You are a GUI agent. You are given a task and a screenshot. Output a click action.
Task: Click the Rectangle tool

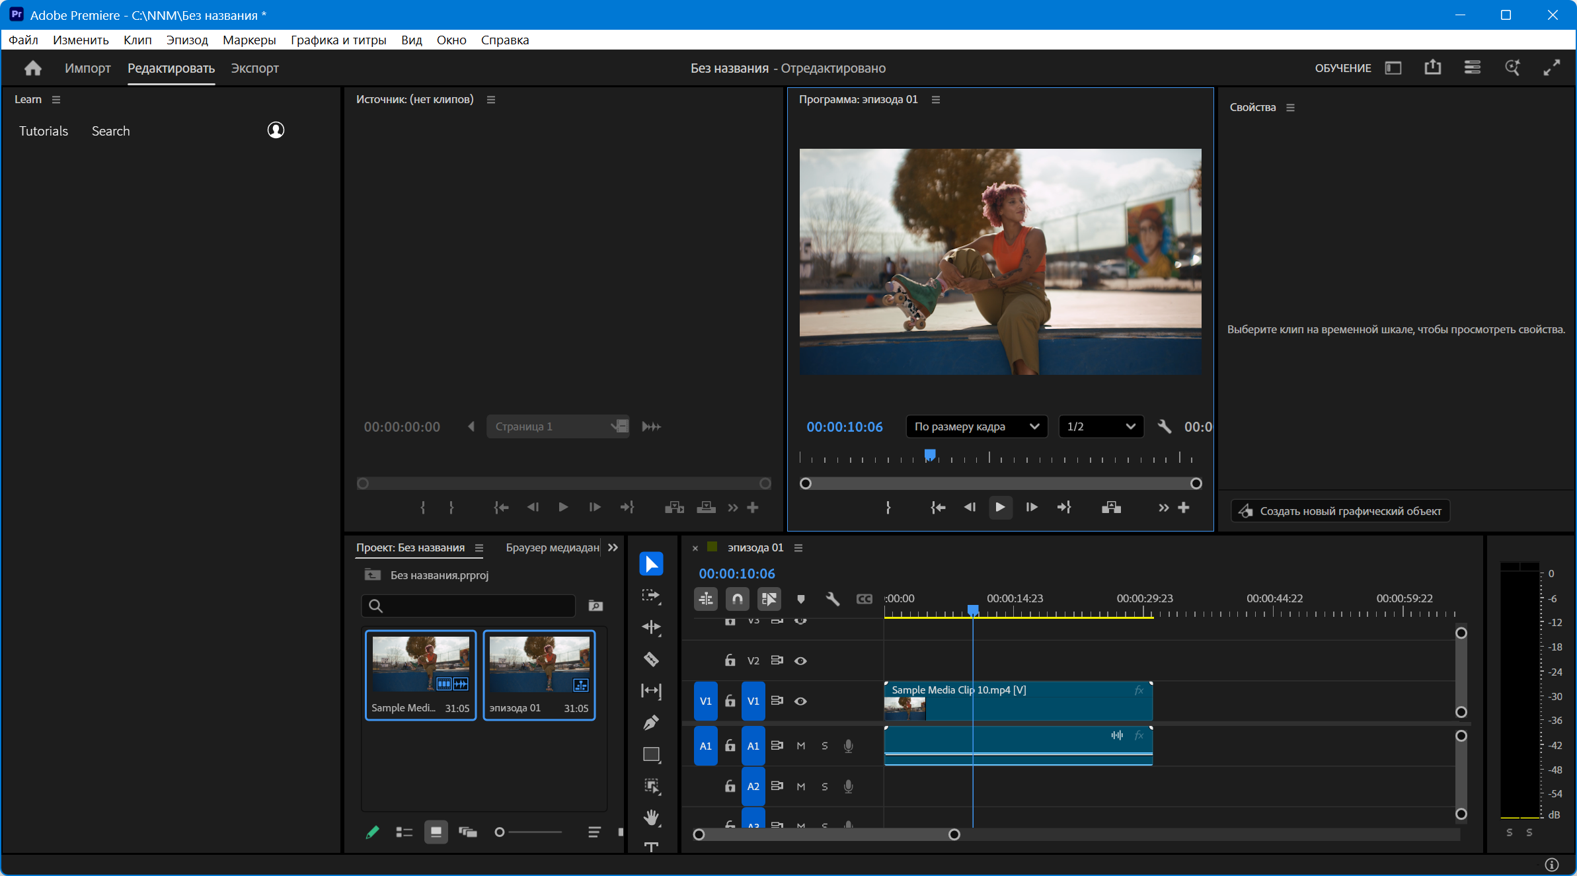[651, 754]
